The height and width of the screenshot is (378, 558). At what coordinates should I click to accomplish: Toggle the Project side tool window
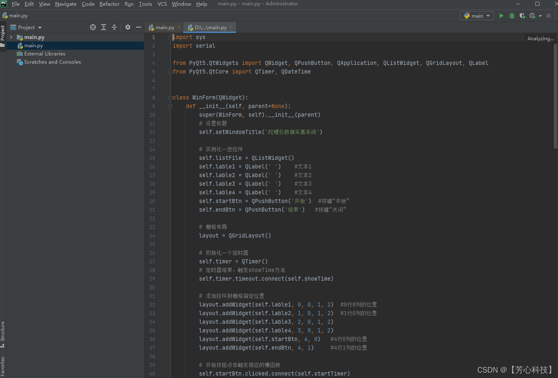[3, 36]
